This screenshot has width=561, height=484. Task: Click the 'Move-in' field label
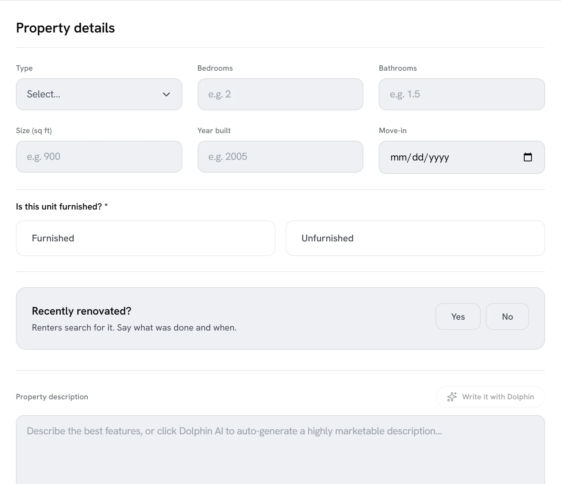[x=393, y=131]
